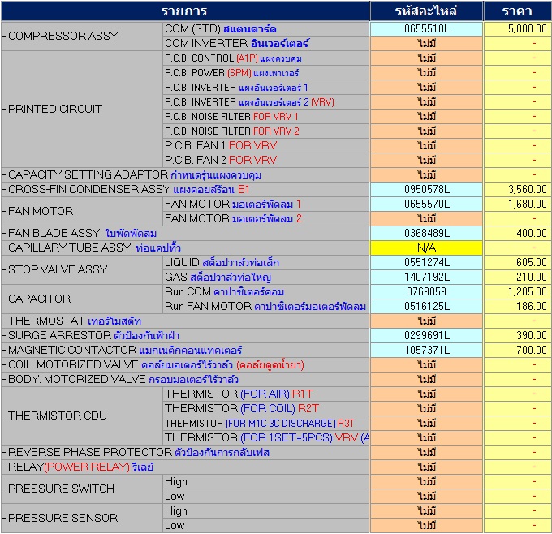Click THERMISTOR (FOR AIR) R1T row

coord(265,394)
